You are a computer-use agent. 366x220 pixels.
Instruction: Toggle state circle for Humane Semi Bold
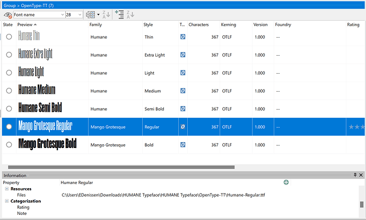[x=9, y=109]
